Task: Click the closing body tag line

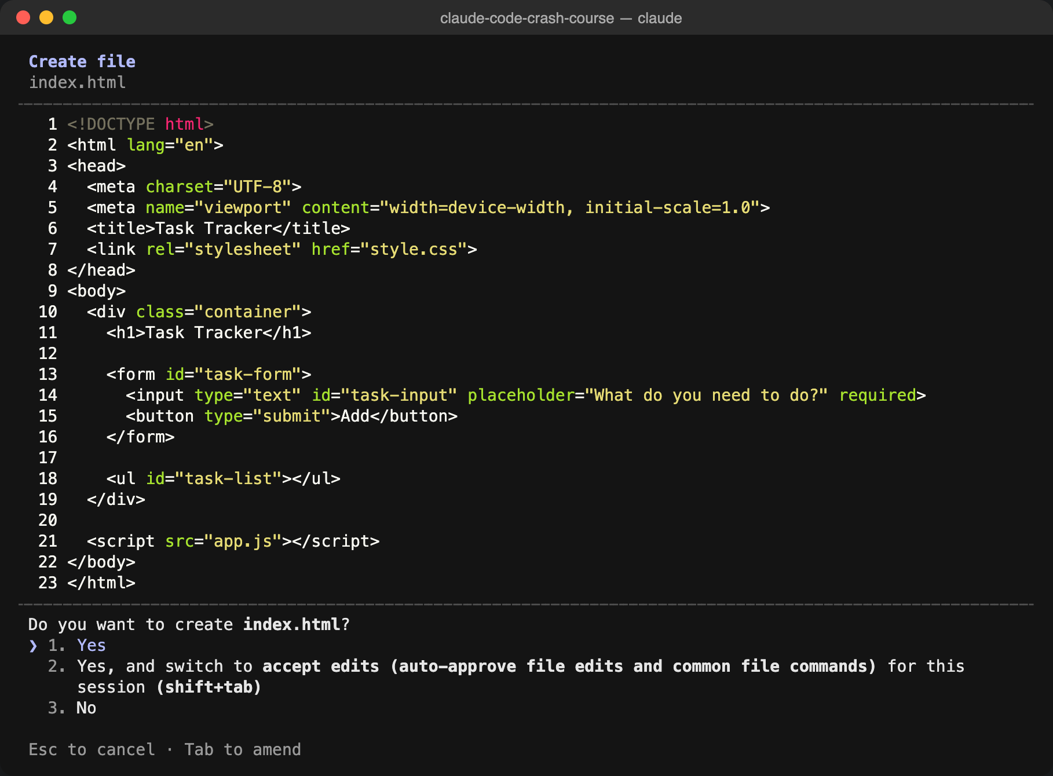Action: click(101, 562)
